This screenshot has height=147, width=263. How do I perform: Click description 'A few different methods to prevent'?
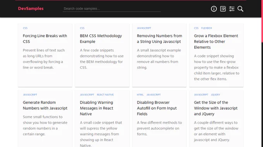pyautogui.click(x=159, y=128)
